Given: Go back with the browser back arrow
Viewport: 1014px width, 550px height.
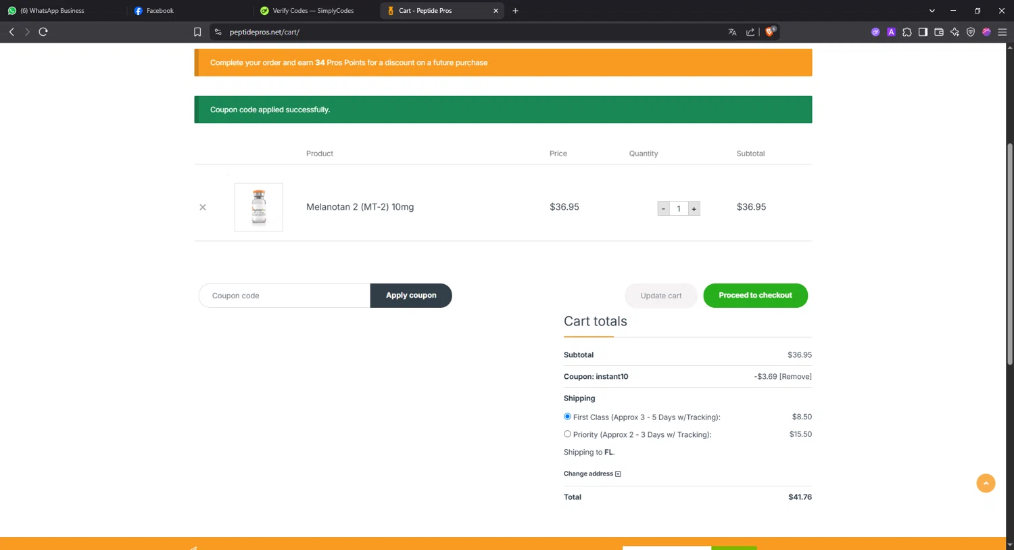Looking at the screenshot, I should click(x=11, y=32).
